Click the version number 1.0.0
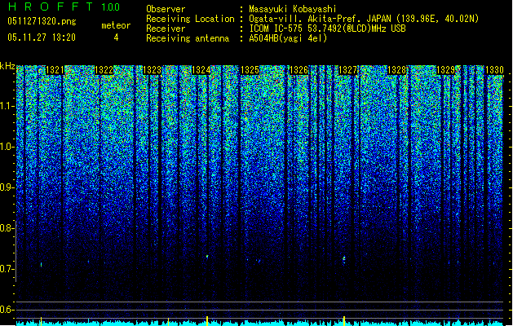This screenshot has height=326, width=513. coord(110,7)
